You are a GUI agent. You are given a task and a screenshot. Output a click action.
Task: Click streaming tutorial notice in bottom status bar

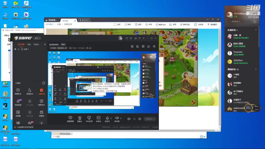pyautogui.click(x=24, y=127)
